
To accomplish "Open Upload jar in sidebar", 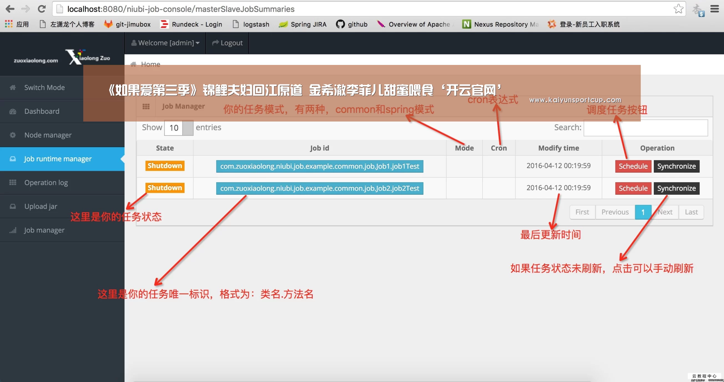I will (62, 206).
